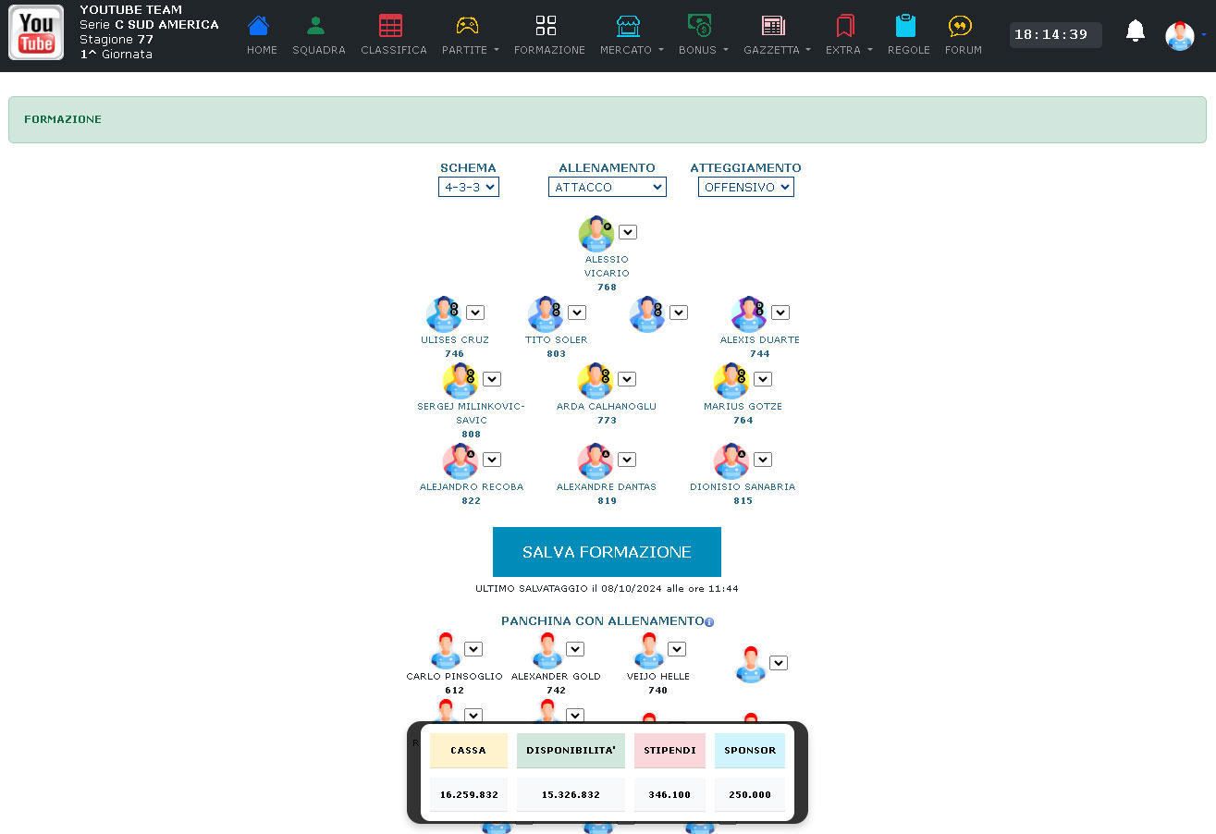Click Dionisio Sanabria player avatar
Image resolution: width=1216 pixels, height=834 pixels.
click(x=731, y=461)
